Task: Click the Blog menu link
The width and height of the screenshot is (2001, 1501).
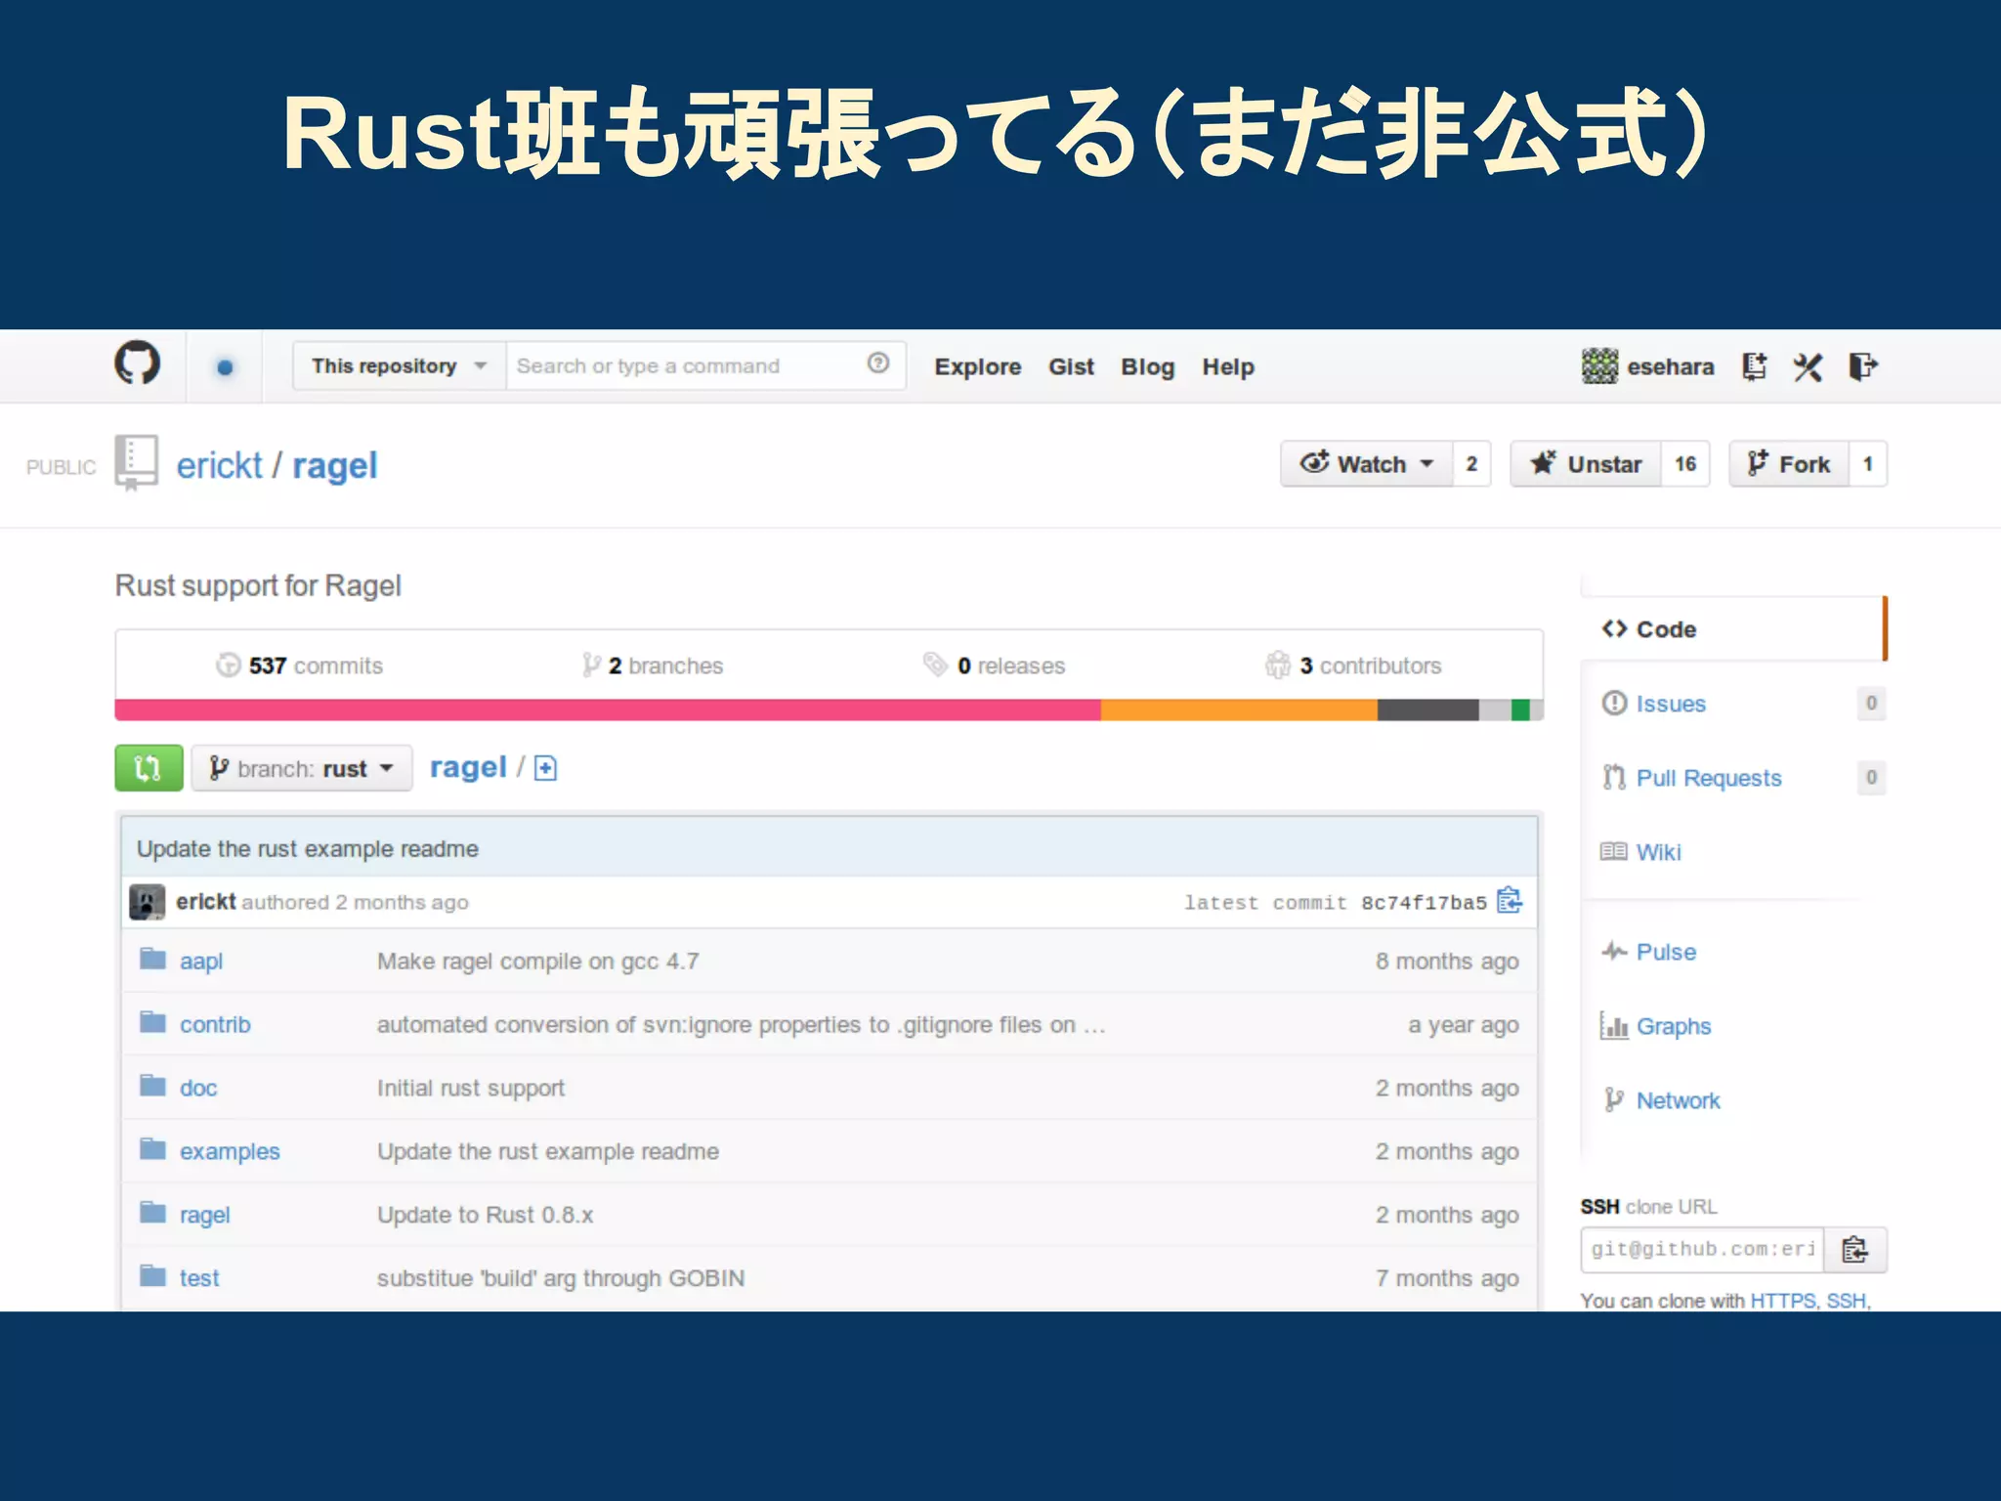Action: (1147, 367)
